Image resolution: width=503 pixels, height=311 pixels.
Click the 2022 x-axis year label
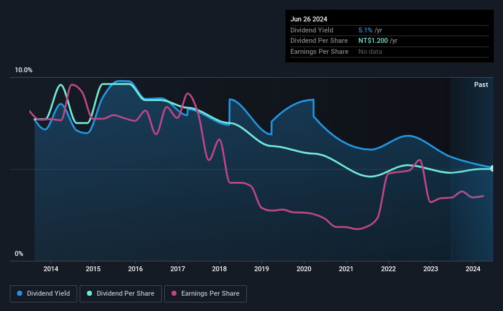click(388, 269)
